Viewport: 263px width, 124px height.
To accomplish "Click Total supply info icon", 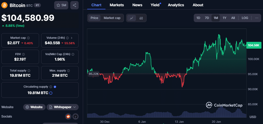I will (x=29, y=71).
